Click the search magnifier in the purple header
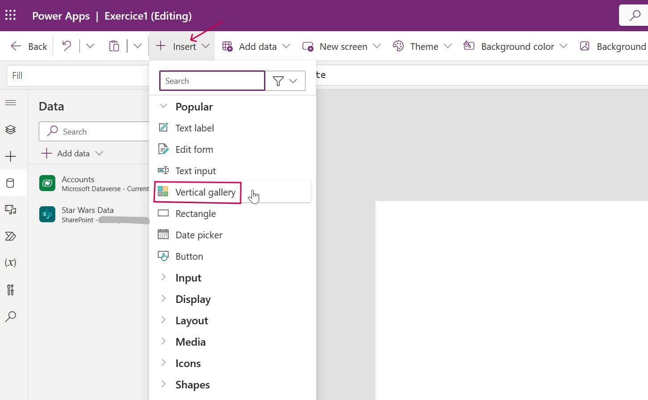 [x=634, y=16]
